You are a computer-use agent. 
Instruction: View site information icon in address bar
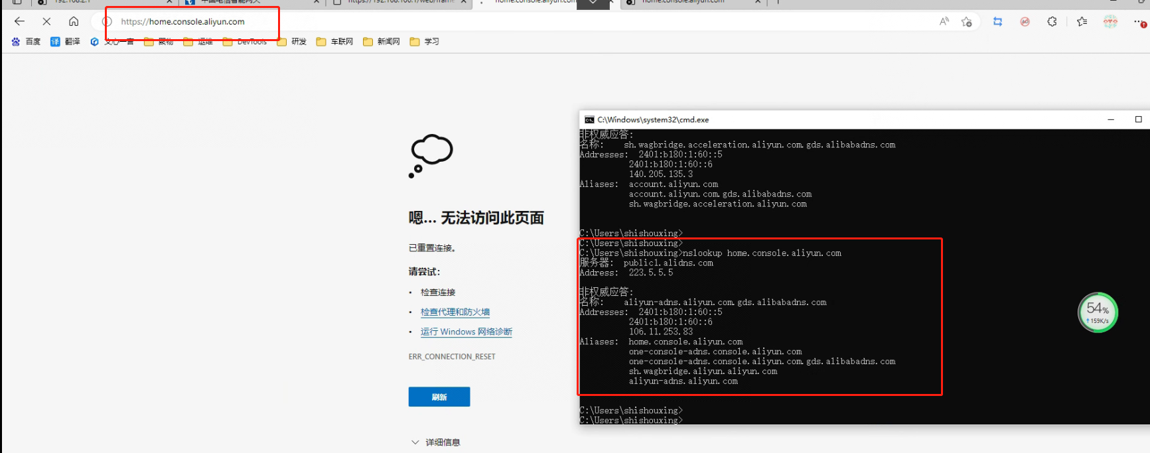(x=107, y=21)
